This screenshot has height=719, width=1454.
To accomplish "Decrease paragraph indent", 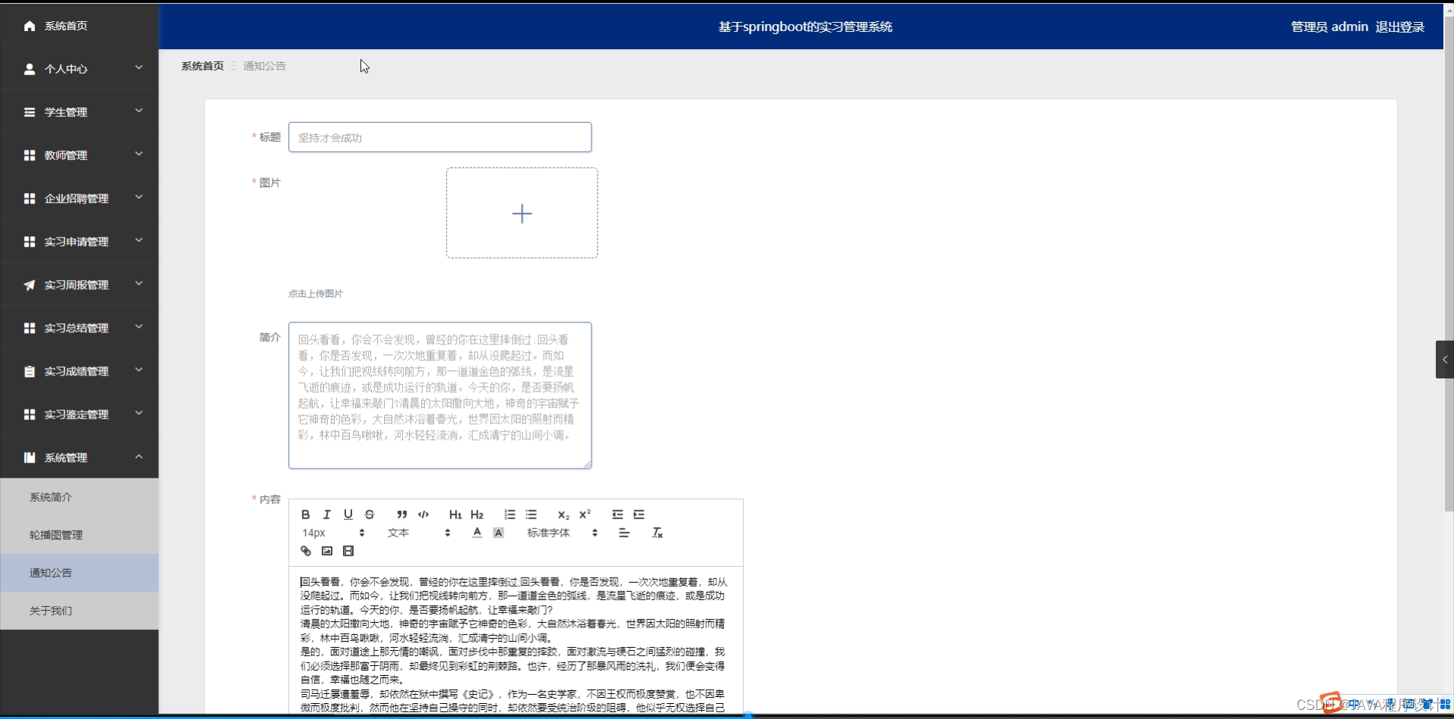I will click(x=617, y=515).
